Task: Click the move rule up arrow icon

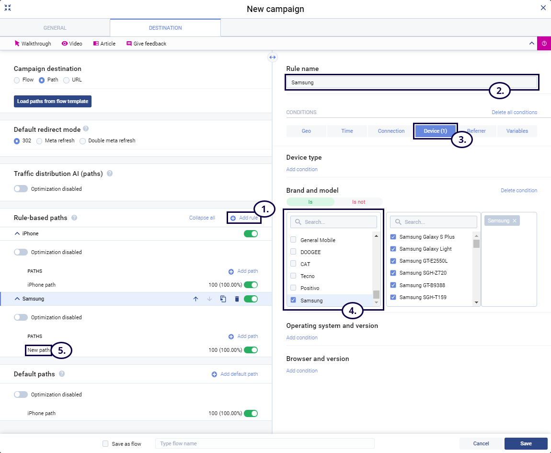Action: (x=195, y=299)
